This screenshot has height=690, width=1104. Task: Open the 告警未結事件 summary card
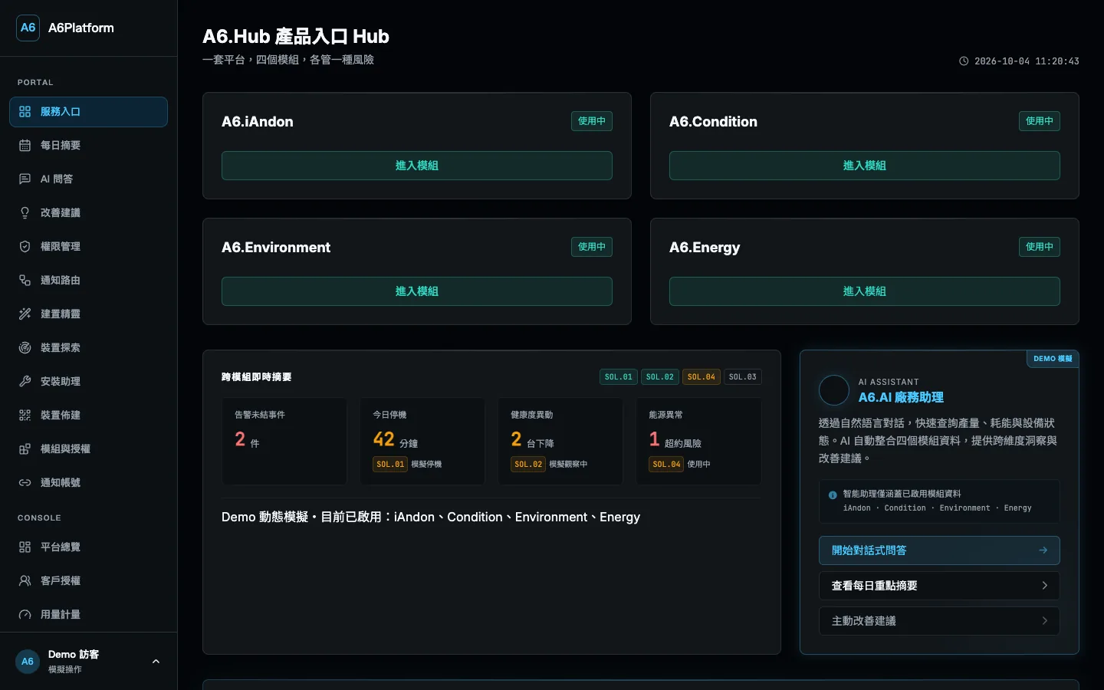point(284,441)
